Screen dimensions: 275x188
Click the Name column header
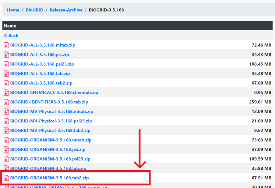click(10, 26)
